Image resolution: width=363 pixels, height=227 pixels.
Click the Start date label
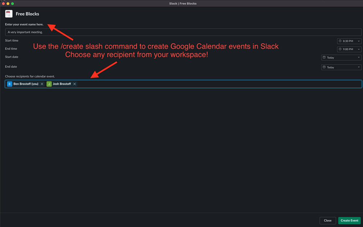(x=12, y=57)
